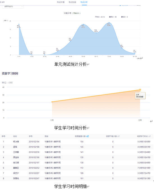Expand the student filter via its chevron arrow
The image size is (154, 190).
22,6
